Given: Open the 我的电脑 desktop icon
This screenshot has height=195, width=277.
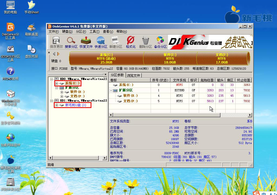Looking at the screenshot, I should coord(11,7).
